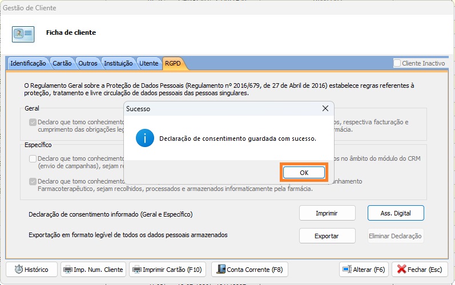Viewport: 455px width, 285px height.
Task: Select the Instituição tab
Action: [118, 63]
